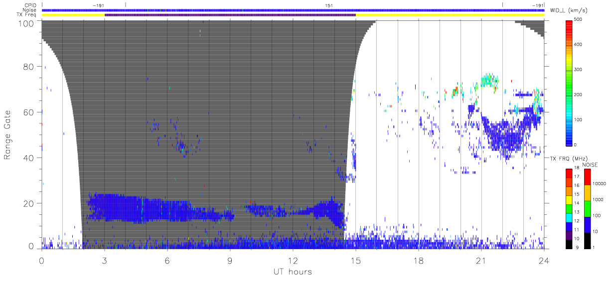
Task: Click the 15 tick on UT hours axis
Action: [x=356, y=260]
